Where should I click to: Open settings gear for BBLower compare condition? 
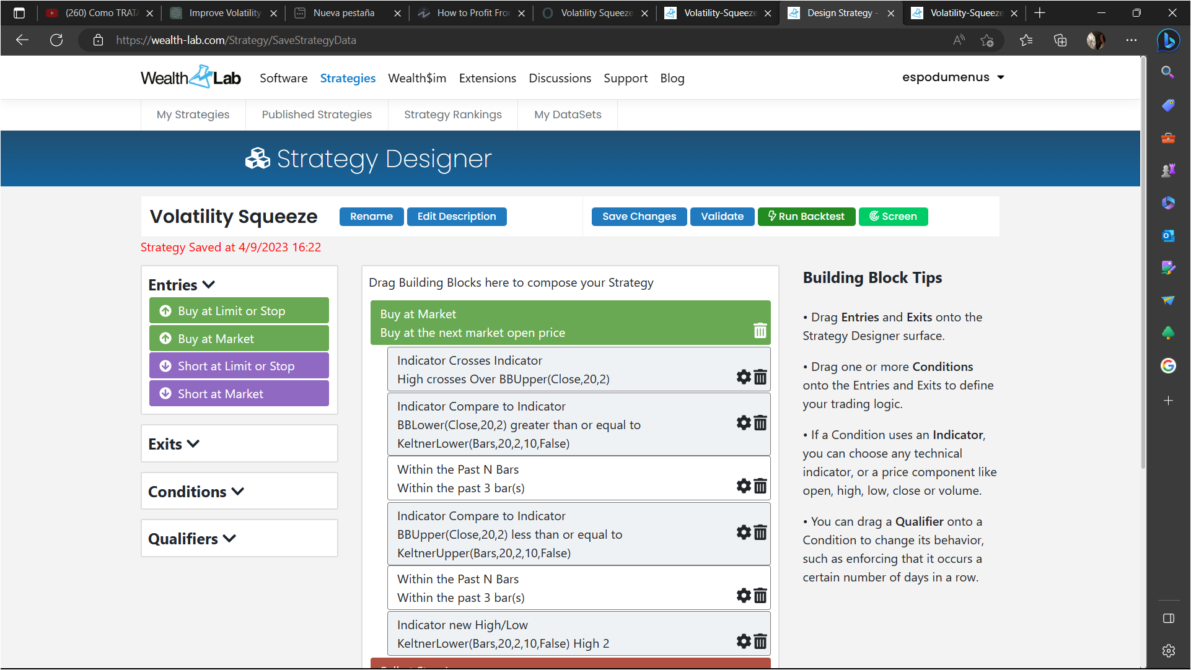[743, 423]
